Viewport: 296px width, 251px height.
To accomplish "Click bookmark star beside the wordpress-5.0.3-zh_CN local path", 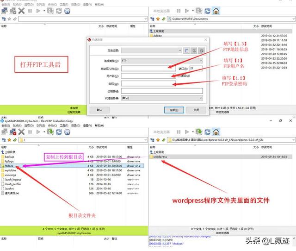I will 158,140.
